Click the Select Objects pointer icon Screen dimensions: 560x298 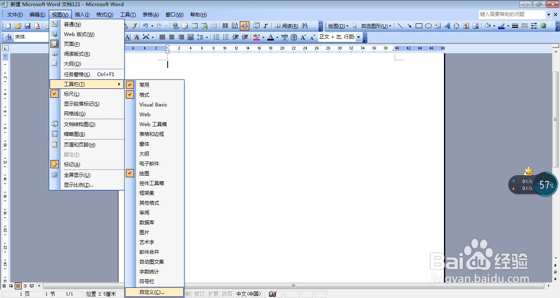tap(355, 26)
